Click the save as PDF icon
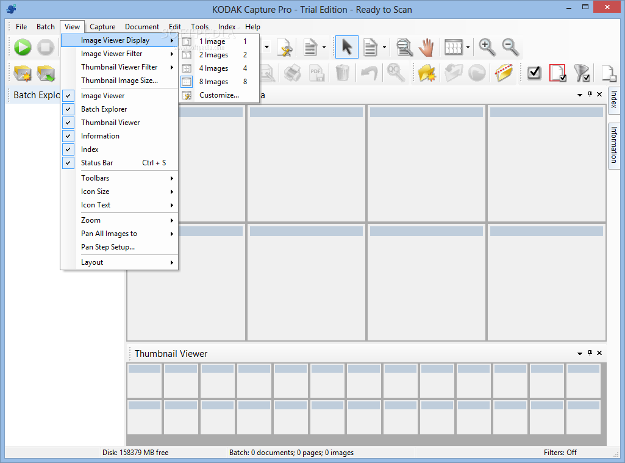Screen dimensions: 625x463 click(x=317, y=73)
